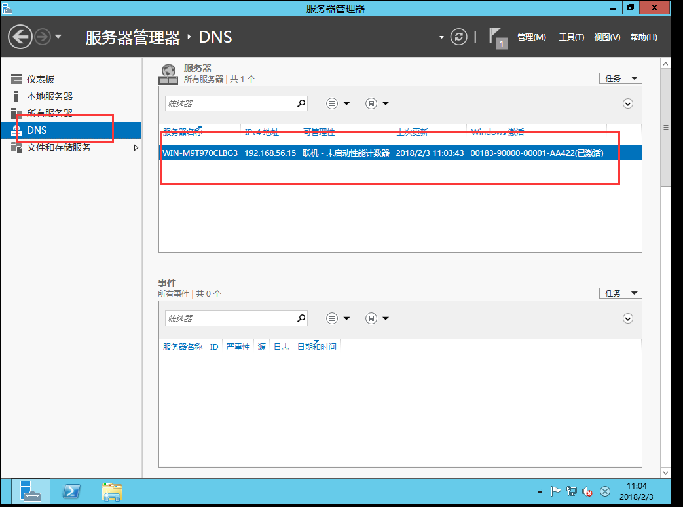683x507 pixels.
Task: Expand list options arrow in servers panel
Action: click(346, 103)
